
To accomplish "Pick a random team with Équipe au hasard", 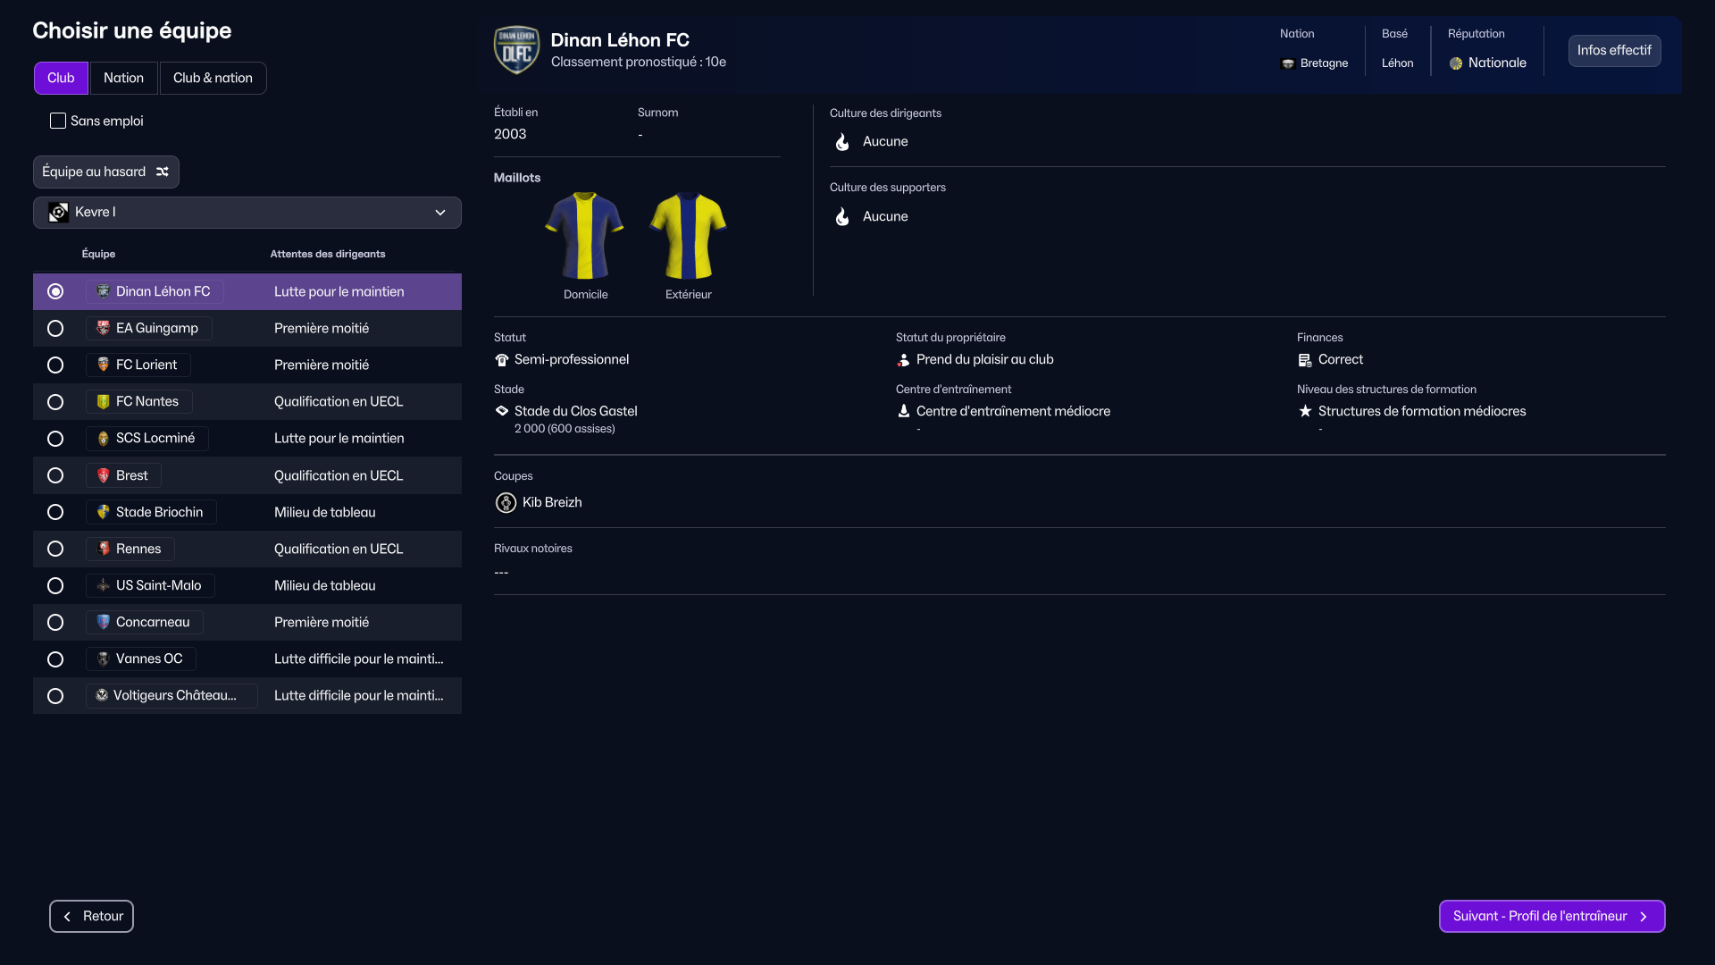I will (x=106, y=172).
